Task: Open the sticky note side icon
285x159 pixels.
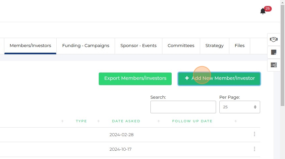Action: [273, 52]
